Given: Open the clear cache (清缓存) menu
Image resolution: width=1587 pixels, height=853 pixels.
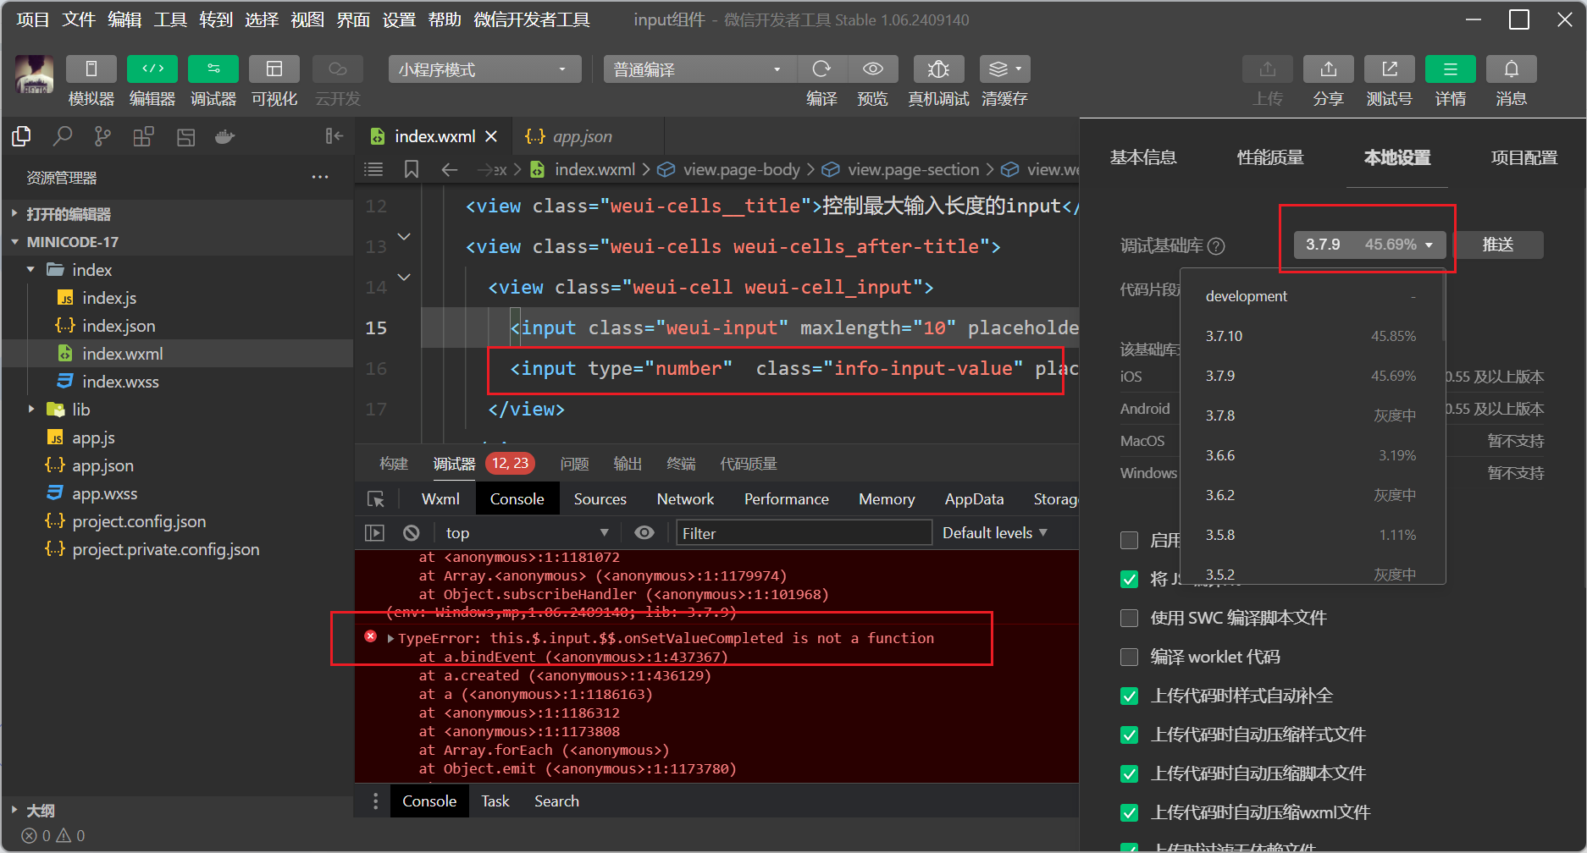Looking at the screenshot, I should [x=1005, y=69].
